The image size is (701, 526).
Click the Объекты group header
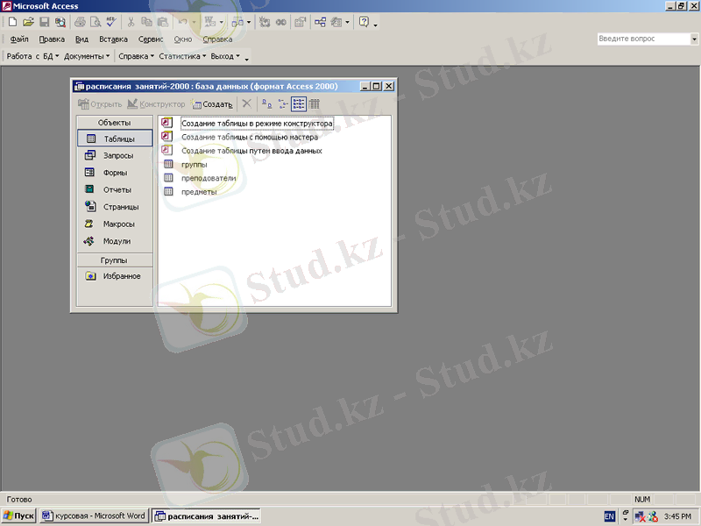tap(115, 122)
